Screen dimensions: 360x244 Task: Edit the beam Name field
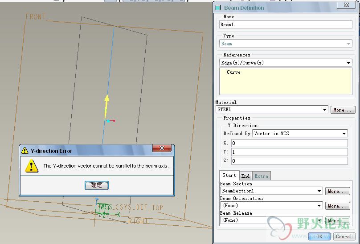(286, 24)
